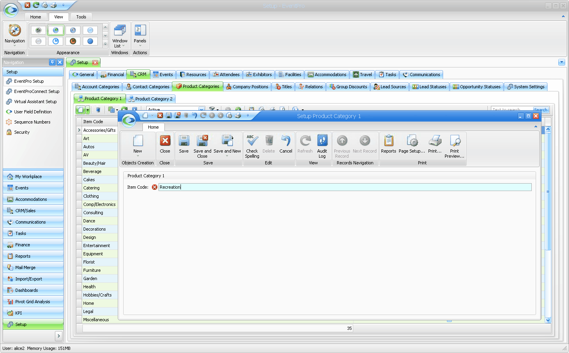Open EventProConnect Setup item
The image size is (569, 353).
pyautogui.click(x=33, y=91)
